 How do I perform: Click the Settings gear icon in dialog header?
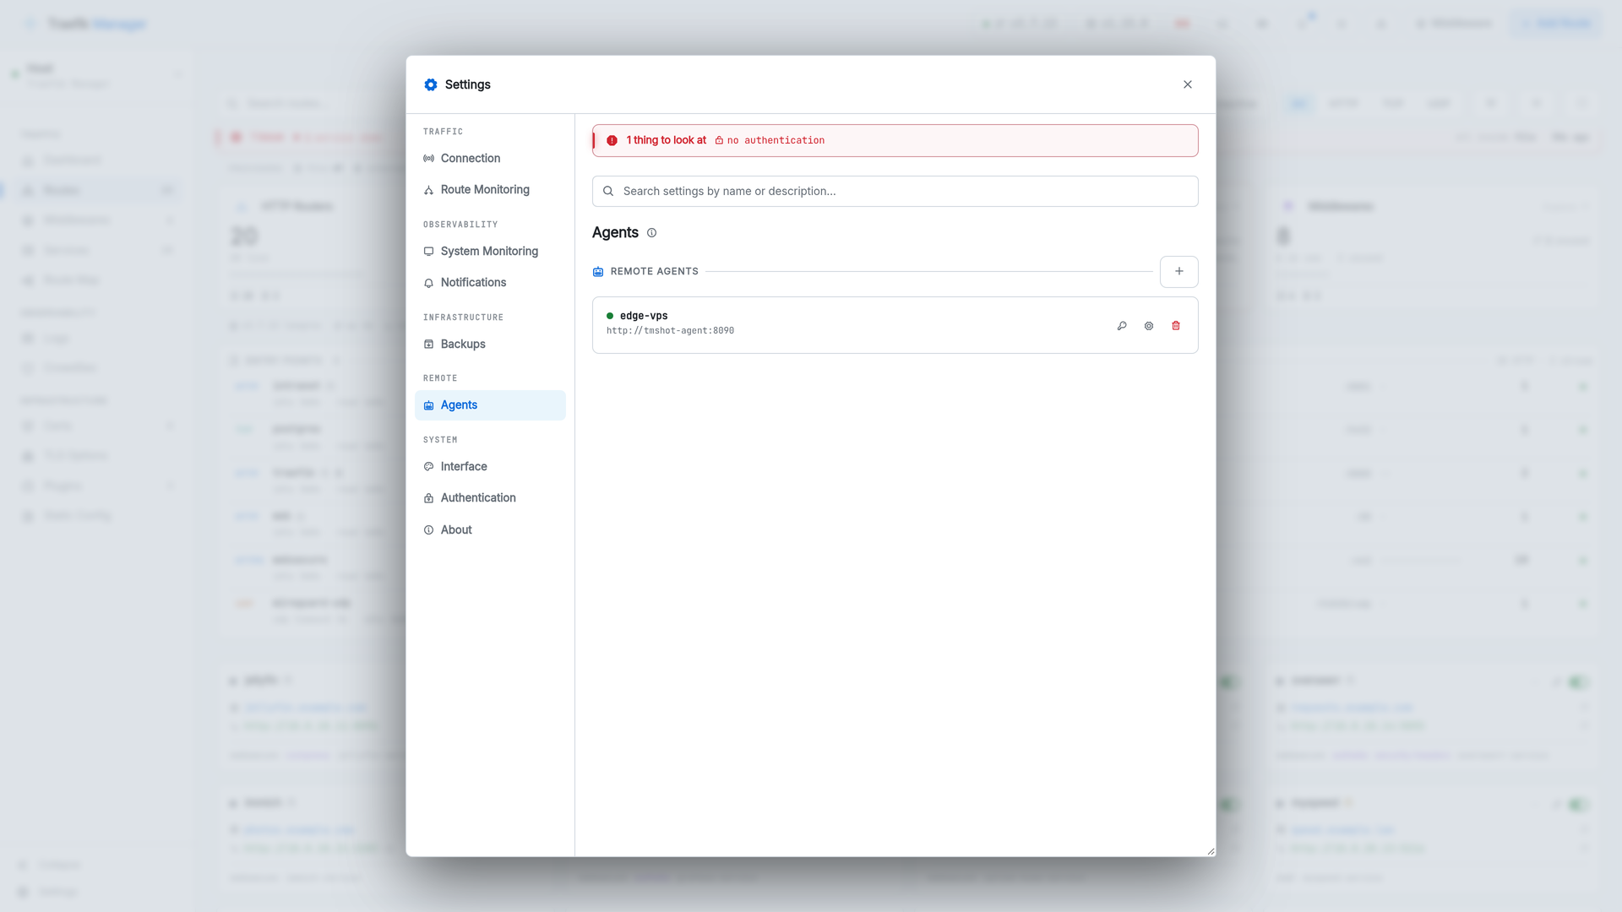pyautogui.click(x=431, y=84)
